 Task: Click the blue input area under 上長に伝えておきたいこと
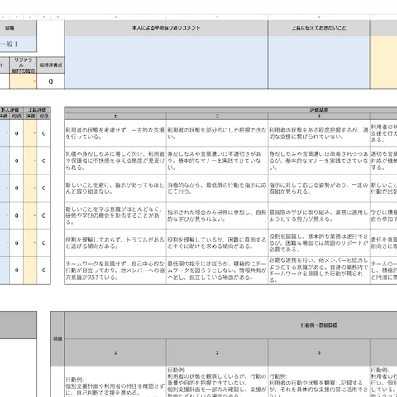pyautogui.click(x=318, y=63)
